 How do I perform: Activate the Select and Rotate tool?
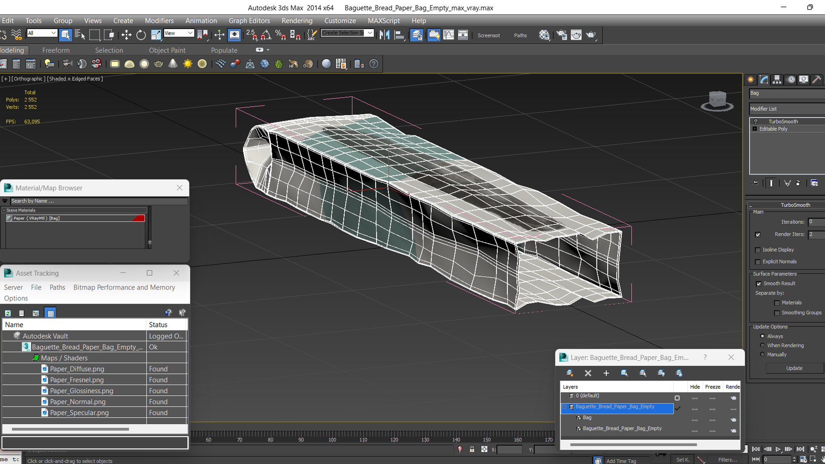[x=141, y=35]
